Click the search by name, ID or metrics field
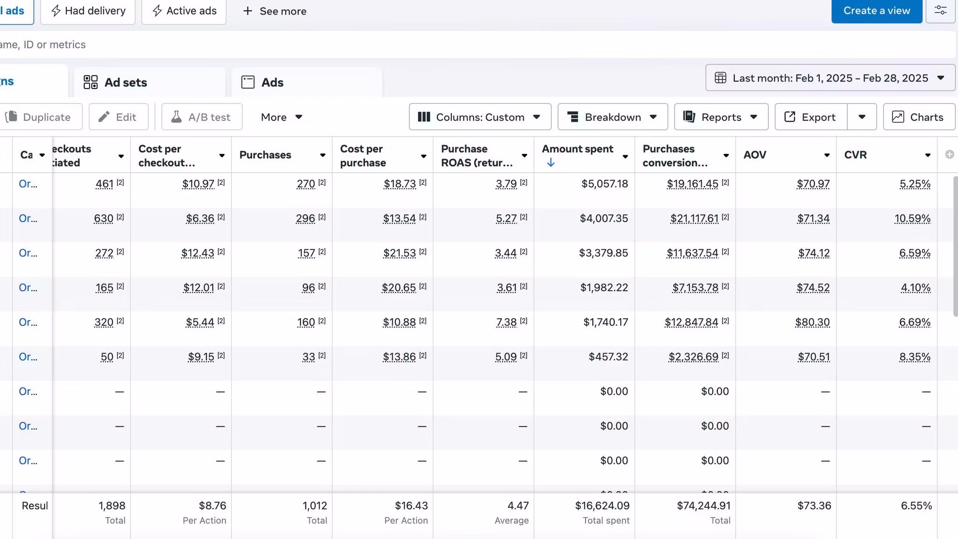Image resolution: width=958 pixels, height=539 pixels. click(468, 44)
